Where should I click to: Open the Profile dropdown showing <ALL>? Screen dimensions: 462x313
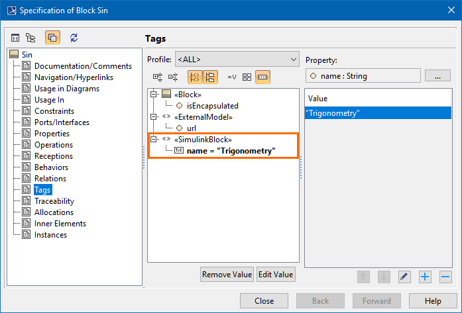[x=237, y=60]
